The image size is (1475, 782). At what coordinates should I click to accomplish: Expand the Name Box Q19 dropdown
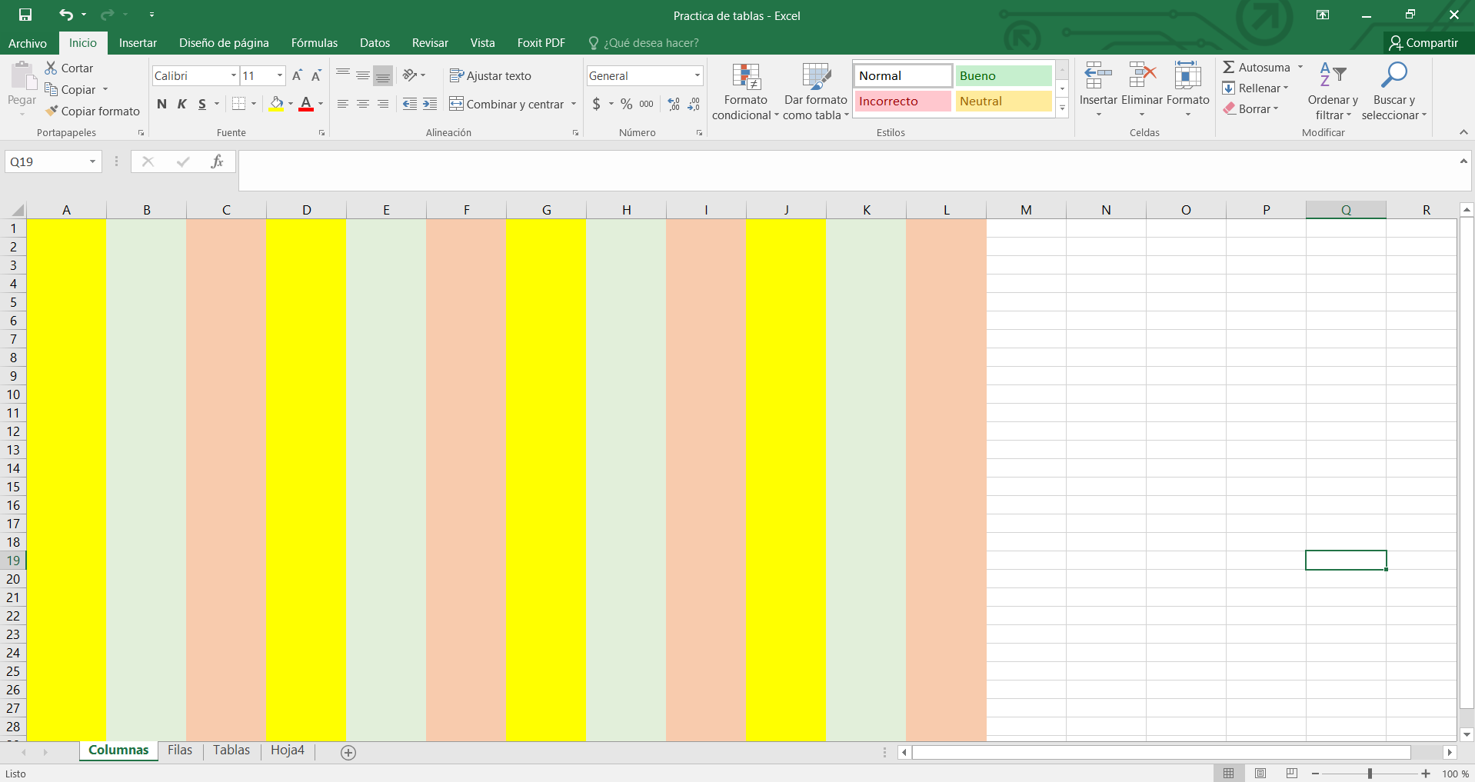[92, 161]
